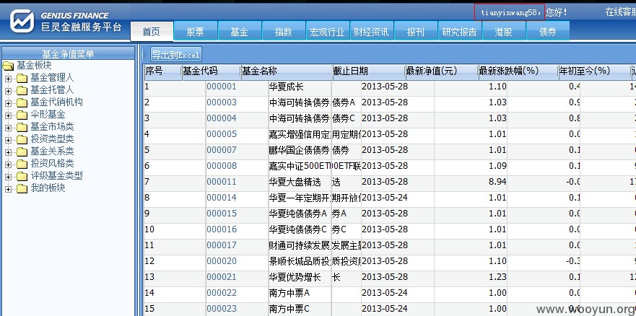Sort by the 最新净值(元) column header
This screenshot has height=316, width=636.
[442, 71]
